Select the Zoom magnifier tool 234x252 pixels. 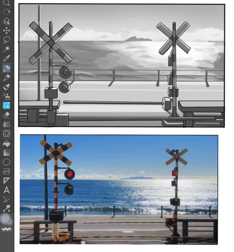(x=7, y=3)
